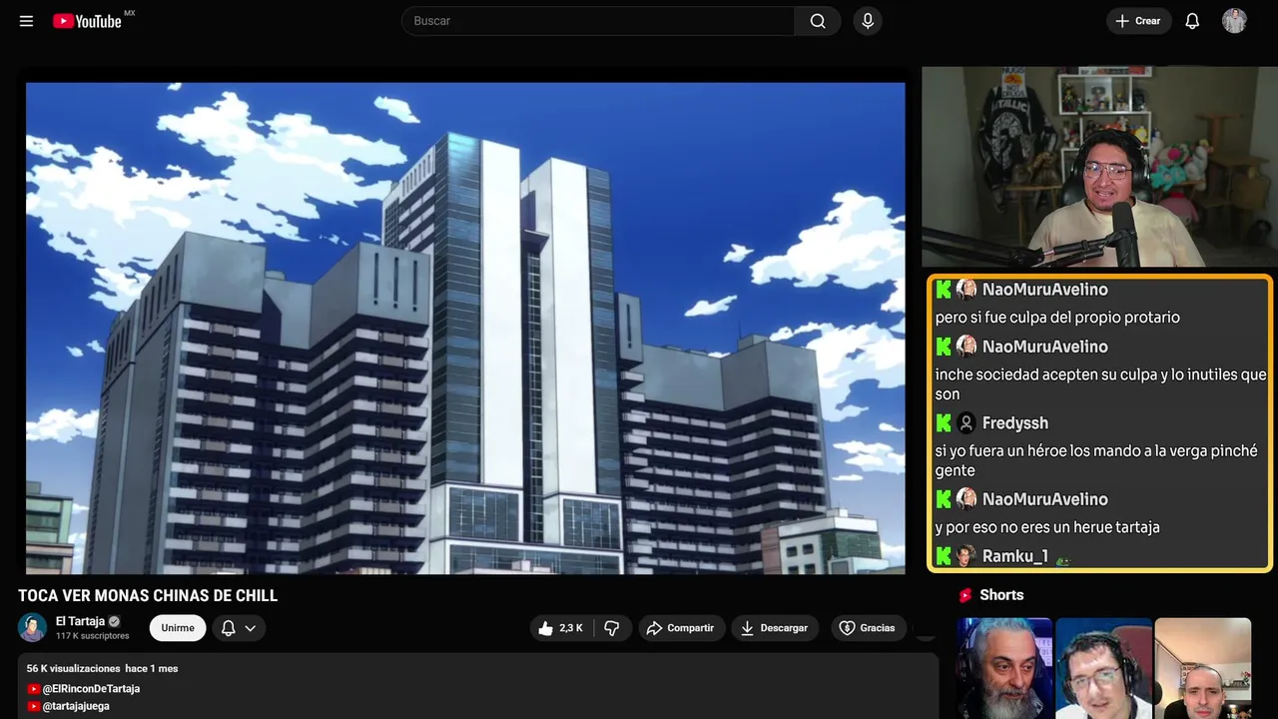The width and height of the screenshot is (1278, 719).
Task: Select the title TOCA VER MONAS CHINAS DE CHILL
Action: tap(148, 596)
